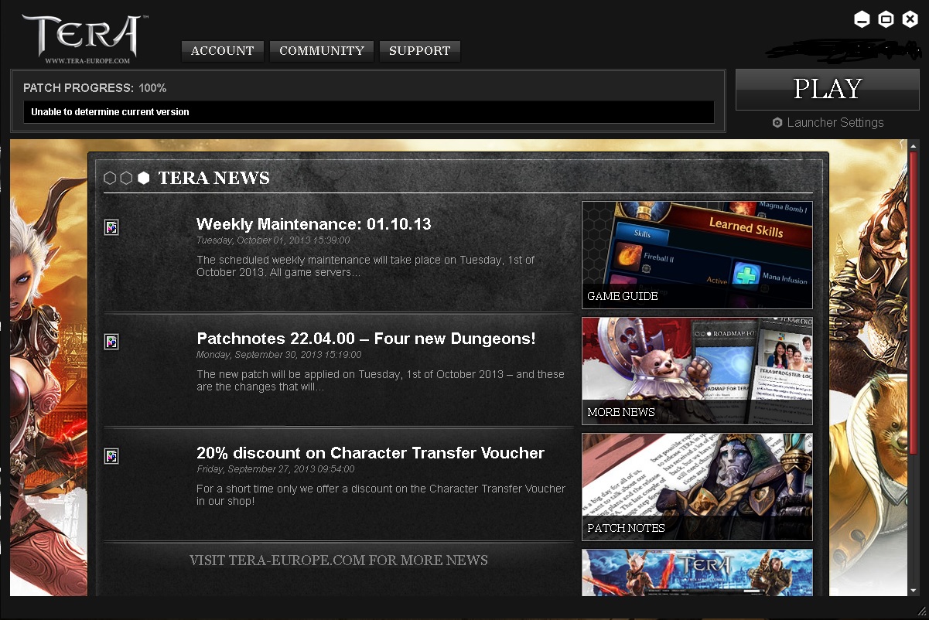The height and width of the screenshot is (620, 929).
Task: Open the ACCOUNT menu
Action: (x=223, y=51)
